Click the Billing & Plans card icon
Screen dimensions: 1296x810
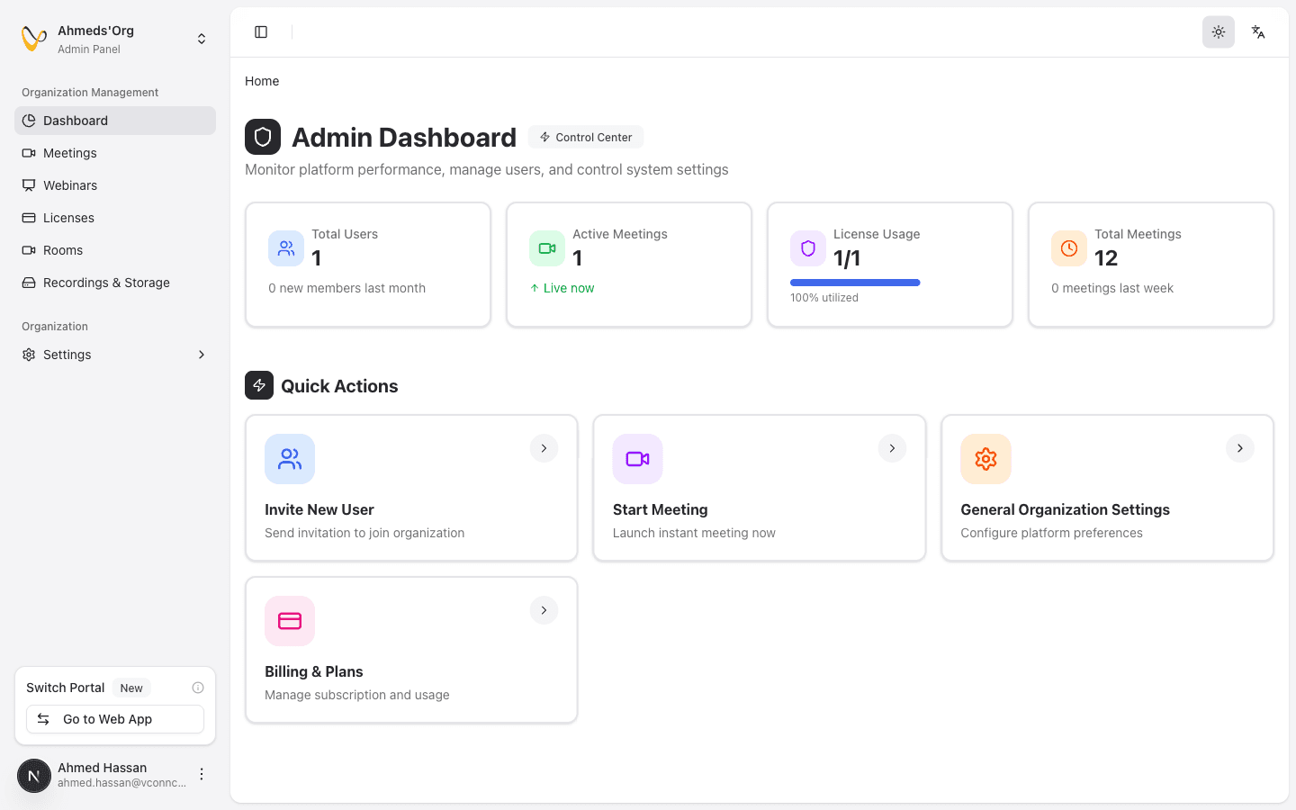(x=290, y=621)
